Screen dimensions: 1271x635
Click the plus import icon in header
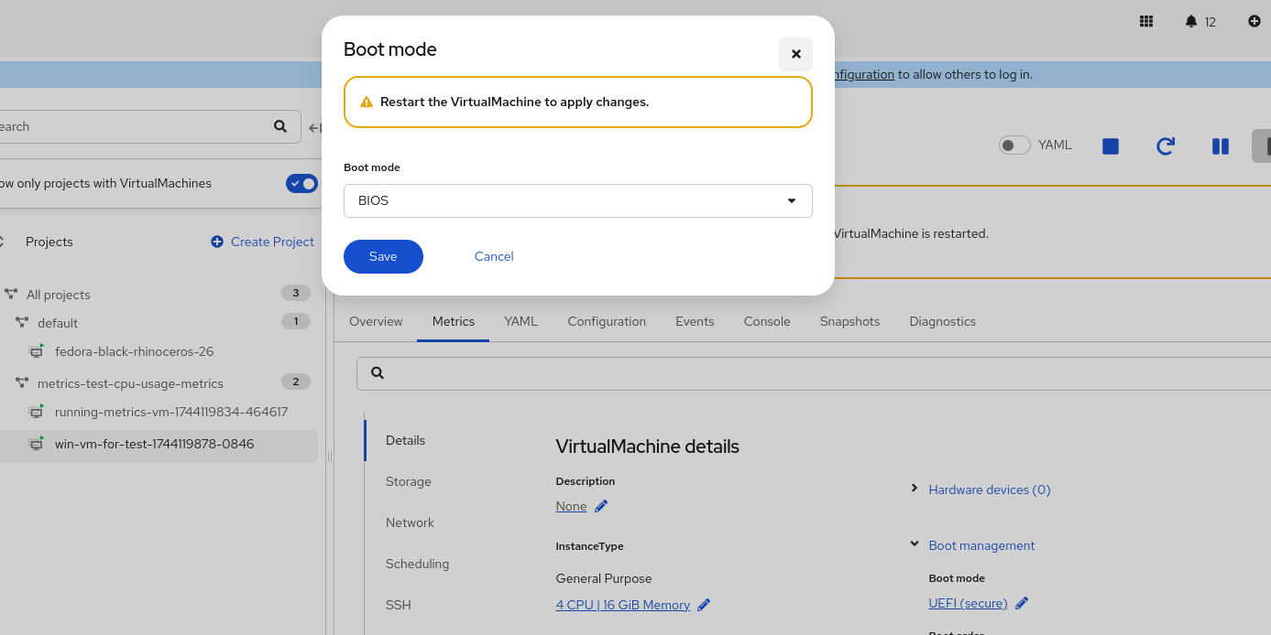pos(1254,21)
